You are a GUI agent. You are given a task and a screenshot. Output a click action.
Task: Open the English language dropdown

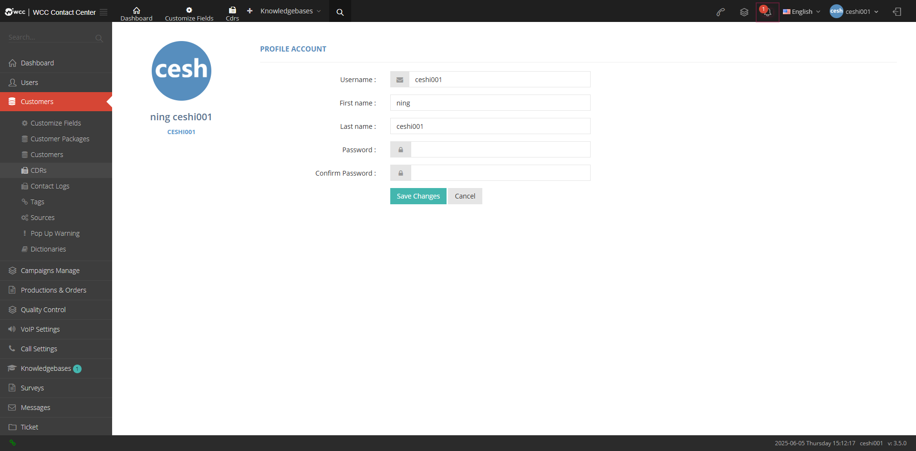801,12
